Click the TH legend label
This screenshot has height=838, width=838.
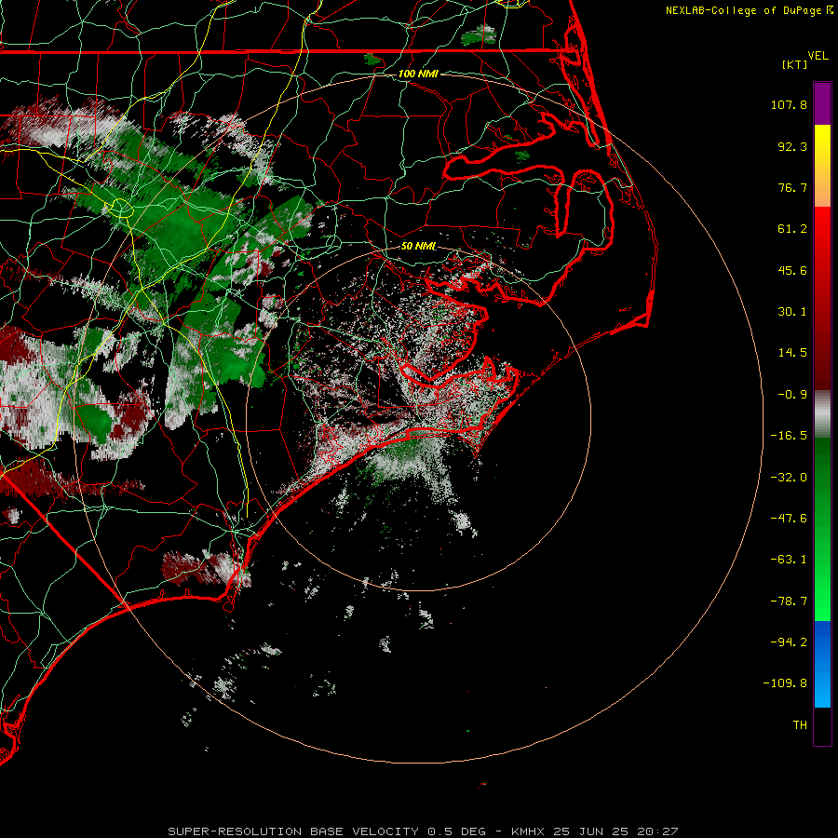pos(800,725)
